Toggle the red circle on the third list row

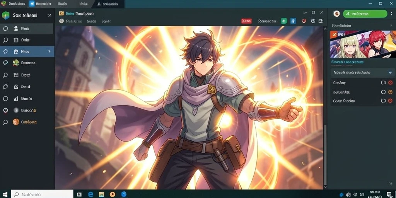390,101
